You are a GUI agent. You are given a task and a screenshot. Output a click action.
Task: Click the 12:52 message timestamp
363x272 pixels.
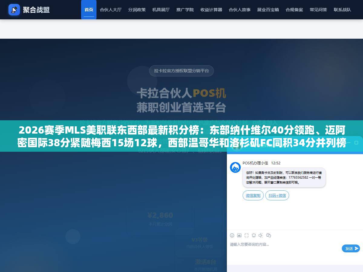276,163
